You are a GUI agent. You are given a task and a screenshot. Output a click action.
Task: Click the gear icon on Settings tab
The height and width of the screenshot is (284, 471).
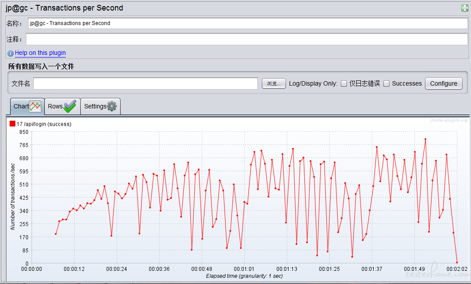[112, 106]
